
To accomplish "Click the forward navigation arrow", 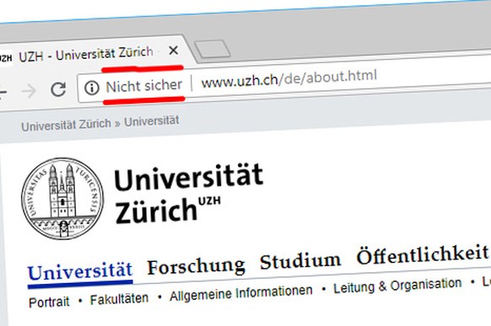I will [30, 91].
